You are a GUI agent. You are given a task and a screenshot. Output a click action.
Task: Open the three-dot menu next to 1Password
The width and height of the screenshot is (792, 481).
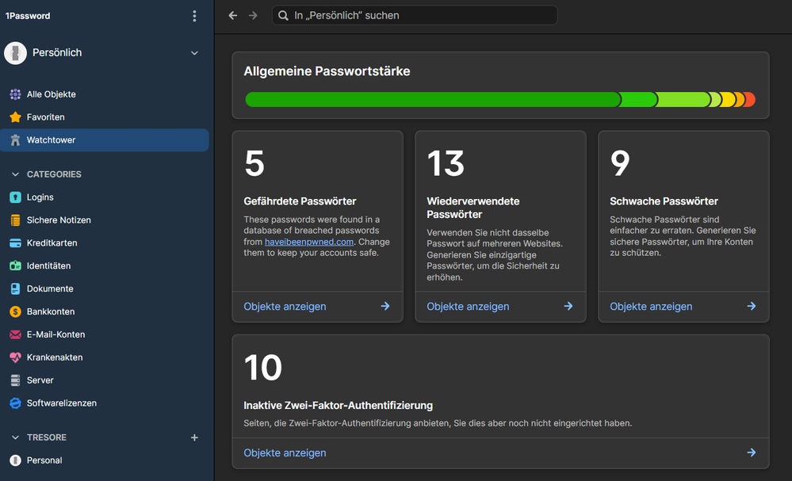194,16
